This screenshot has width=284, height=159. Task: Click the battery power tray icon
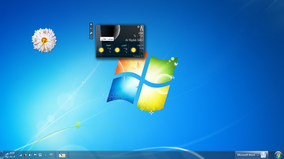click(25, 155)
